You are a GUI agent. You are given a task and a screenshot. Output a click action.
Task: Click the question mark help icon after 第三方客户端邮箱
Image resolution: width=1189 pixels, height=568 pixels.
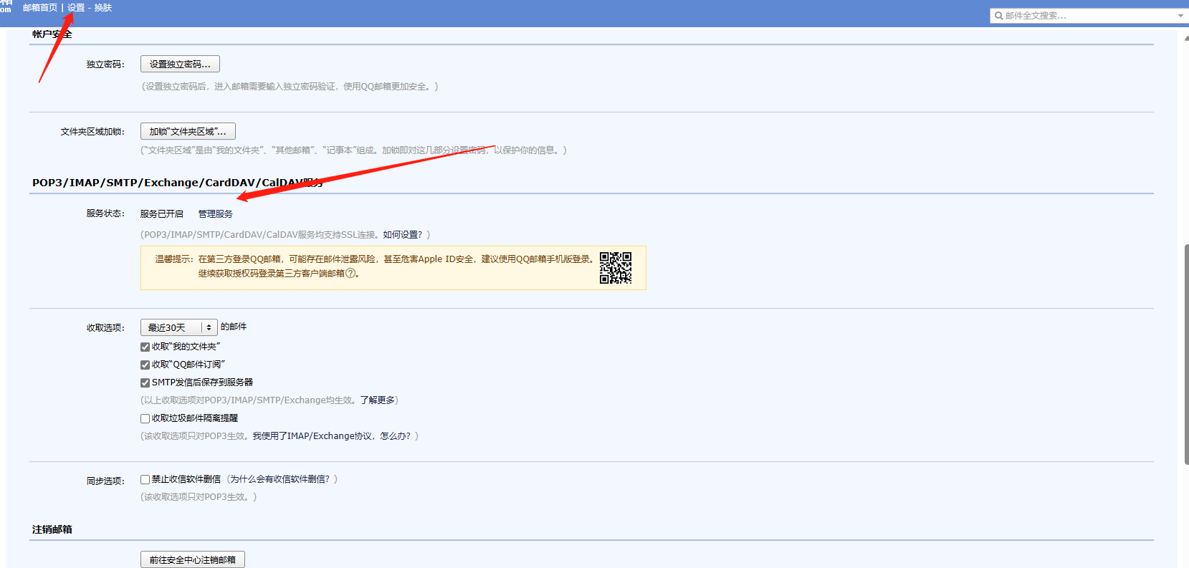pyautogui.click(x=350, y=274)
